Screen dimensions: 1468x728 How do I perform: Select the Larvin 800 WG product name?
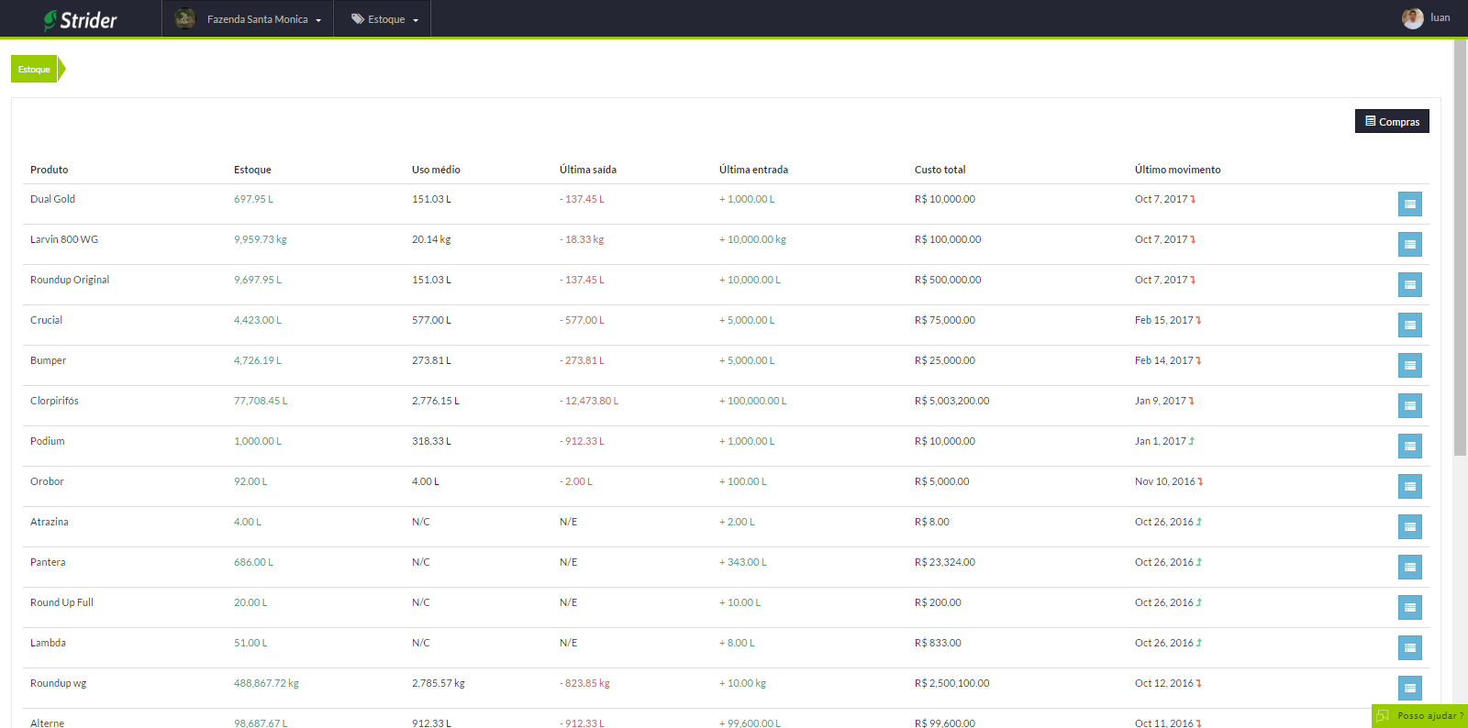click(64, 239)
